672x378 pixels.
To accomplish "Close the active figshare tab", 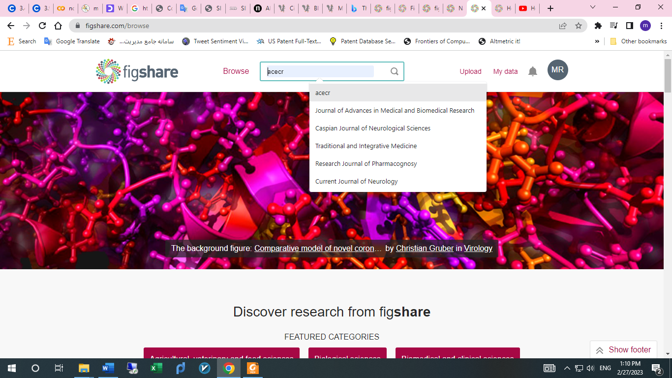I will pyautogui.click(x=484, y=8).
